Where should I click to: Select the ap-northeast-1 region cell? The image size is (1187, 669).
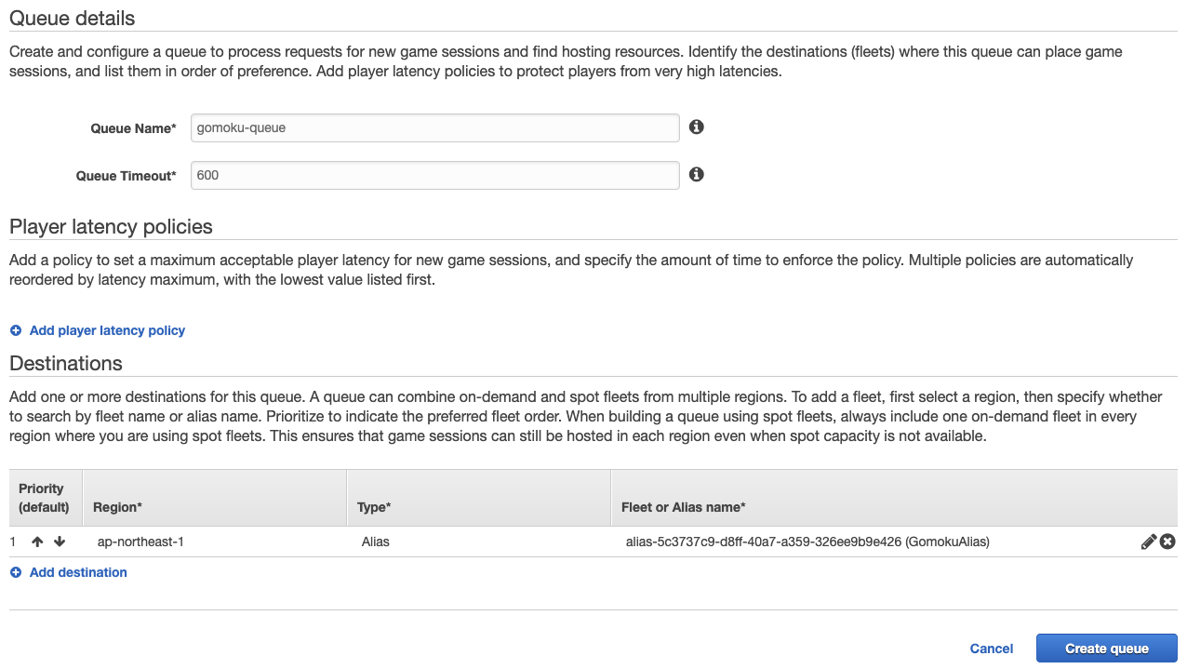(140, 542)
